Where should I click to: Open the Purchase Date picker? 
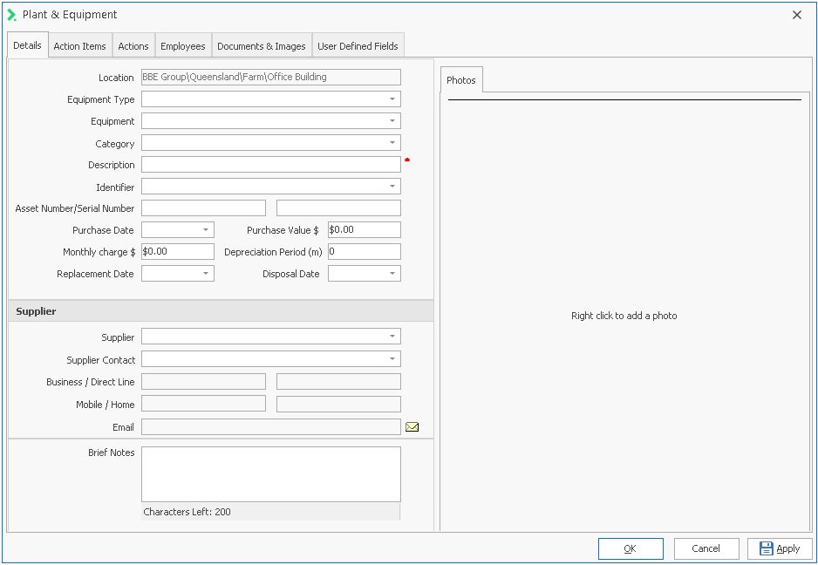pyautogui.click(x=206, y=230)
